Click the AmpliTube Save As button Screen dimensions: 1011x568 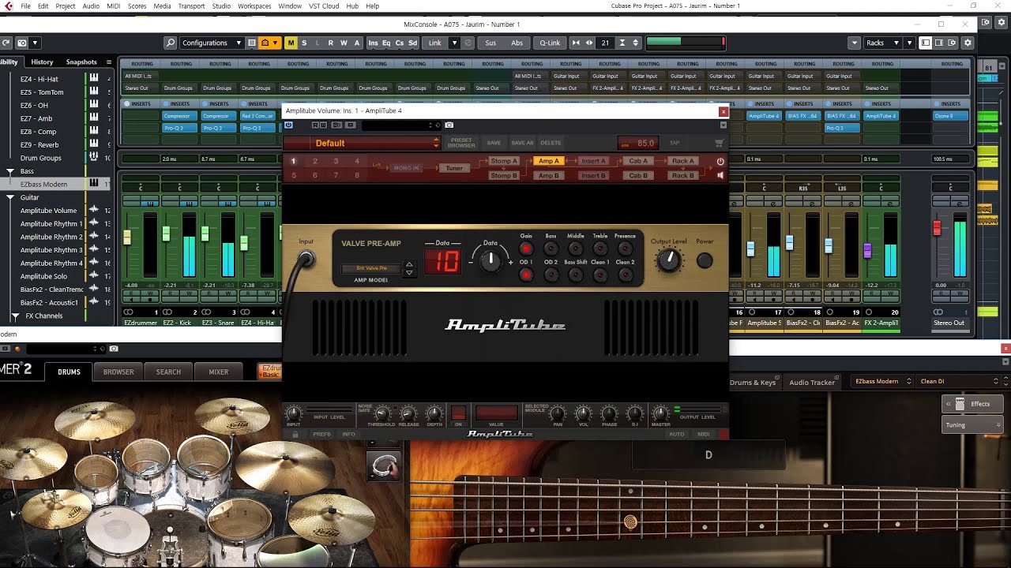(x=522, y=143)
